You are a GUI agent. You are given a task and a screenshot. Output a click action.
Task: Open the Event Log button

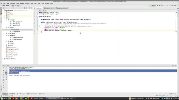click(173, 94)
